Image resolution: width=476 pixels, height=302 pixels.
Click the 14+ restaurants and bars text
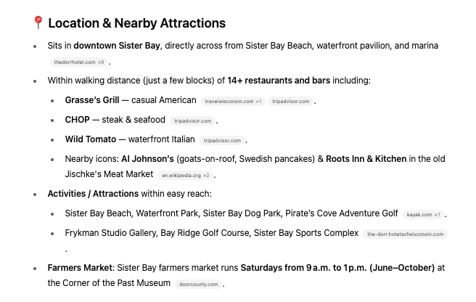(279, 81)
